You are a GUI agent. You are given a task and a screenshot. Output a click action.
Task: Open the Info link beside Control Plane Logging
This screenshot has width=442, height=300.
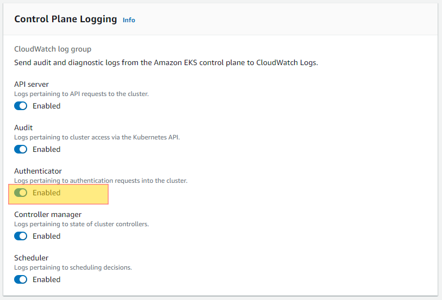coord(129,20)
